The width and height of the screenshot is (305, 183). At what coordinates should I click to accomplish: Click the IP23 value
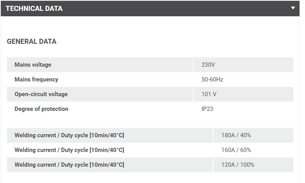point(207,109)
